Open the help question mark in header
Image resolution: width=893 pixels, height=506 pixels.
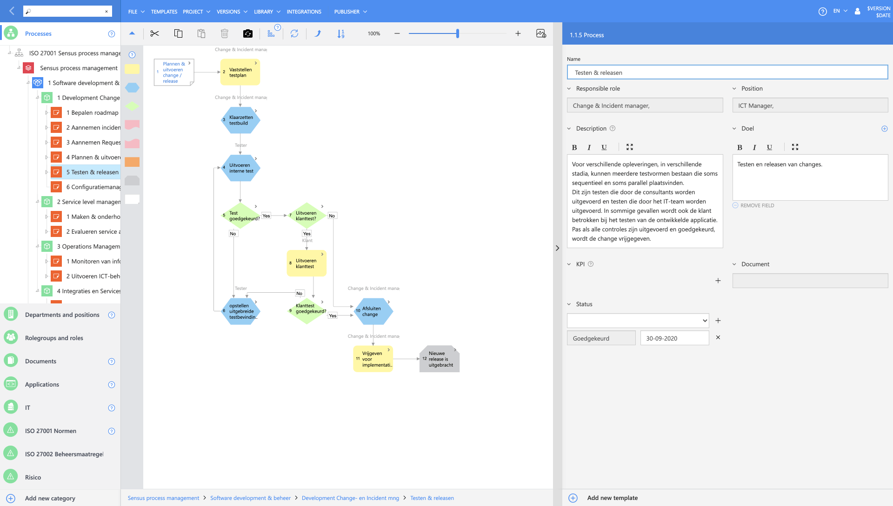[x=822, y=12]
